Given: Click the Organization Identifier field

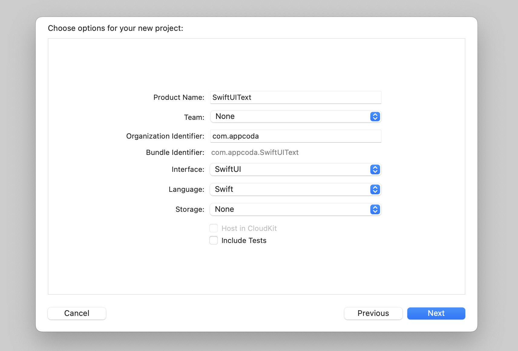Looking at the screenshot, I should (x=296, y=136).
